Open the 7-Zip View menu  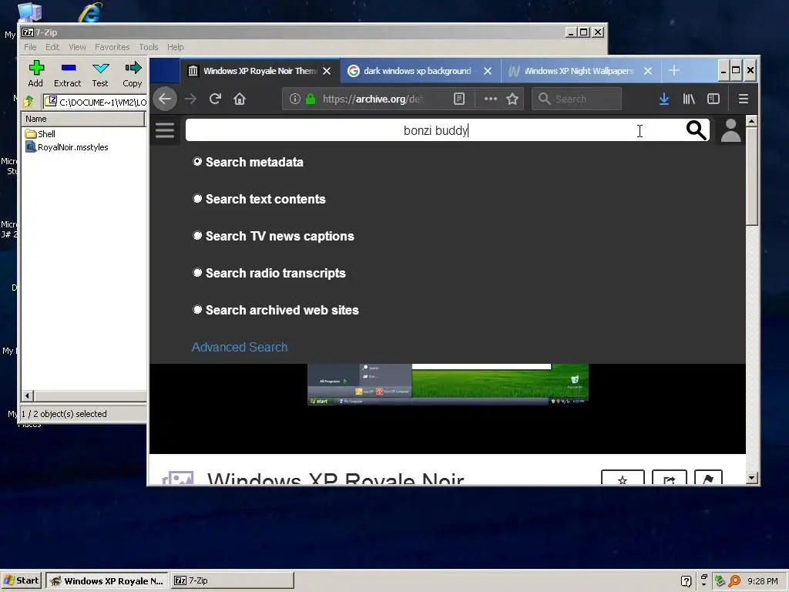77,47
